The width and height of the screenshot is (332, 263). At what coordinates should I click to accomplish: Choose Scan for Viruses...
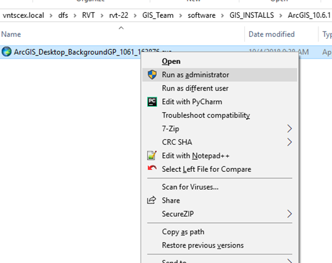coord(220,187)
